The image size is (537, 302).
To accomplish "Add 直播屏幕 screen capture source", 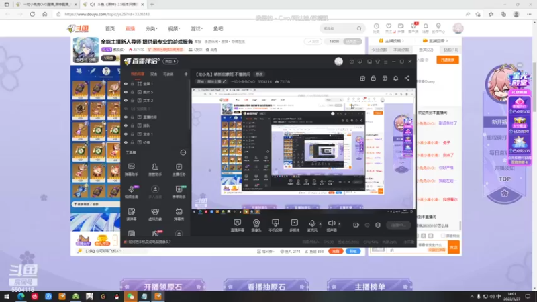I will (238, 225).
